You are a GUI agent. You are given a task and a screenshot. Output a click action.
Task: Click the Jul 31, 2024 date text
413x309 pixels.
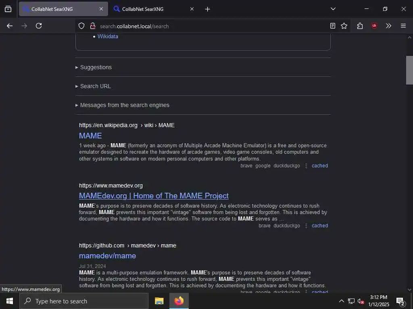tap(92, 266)
